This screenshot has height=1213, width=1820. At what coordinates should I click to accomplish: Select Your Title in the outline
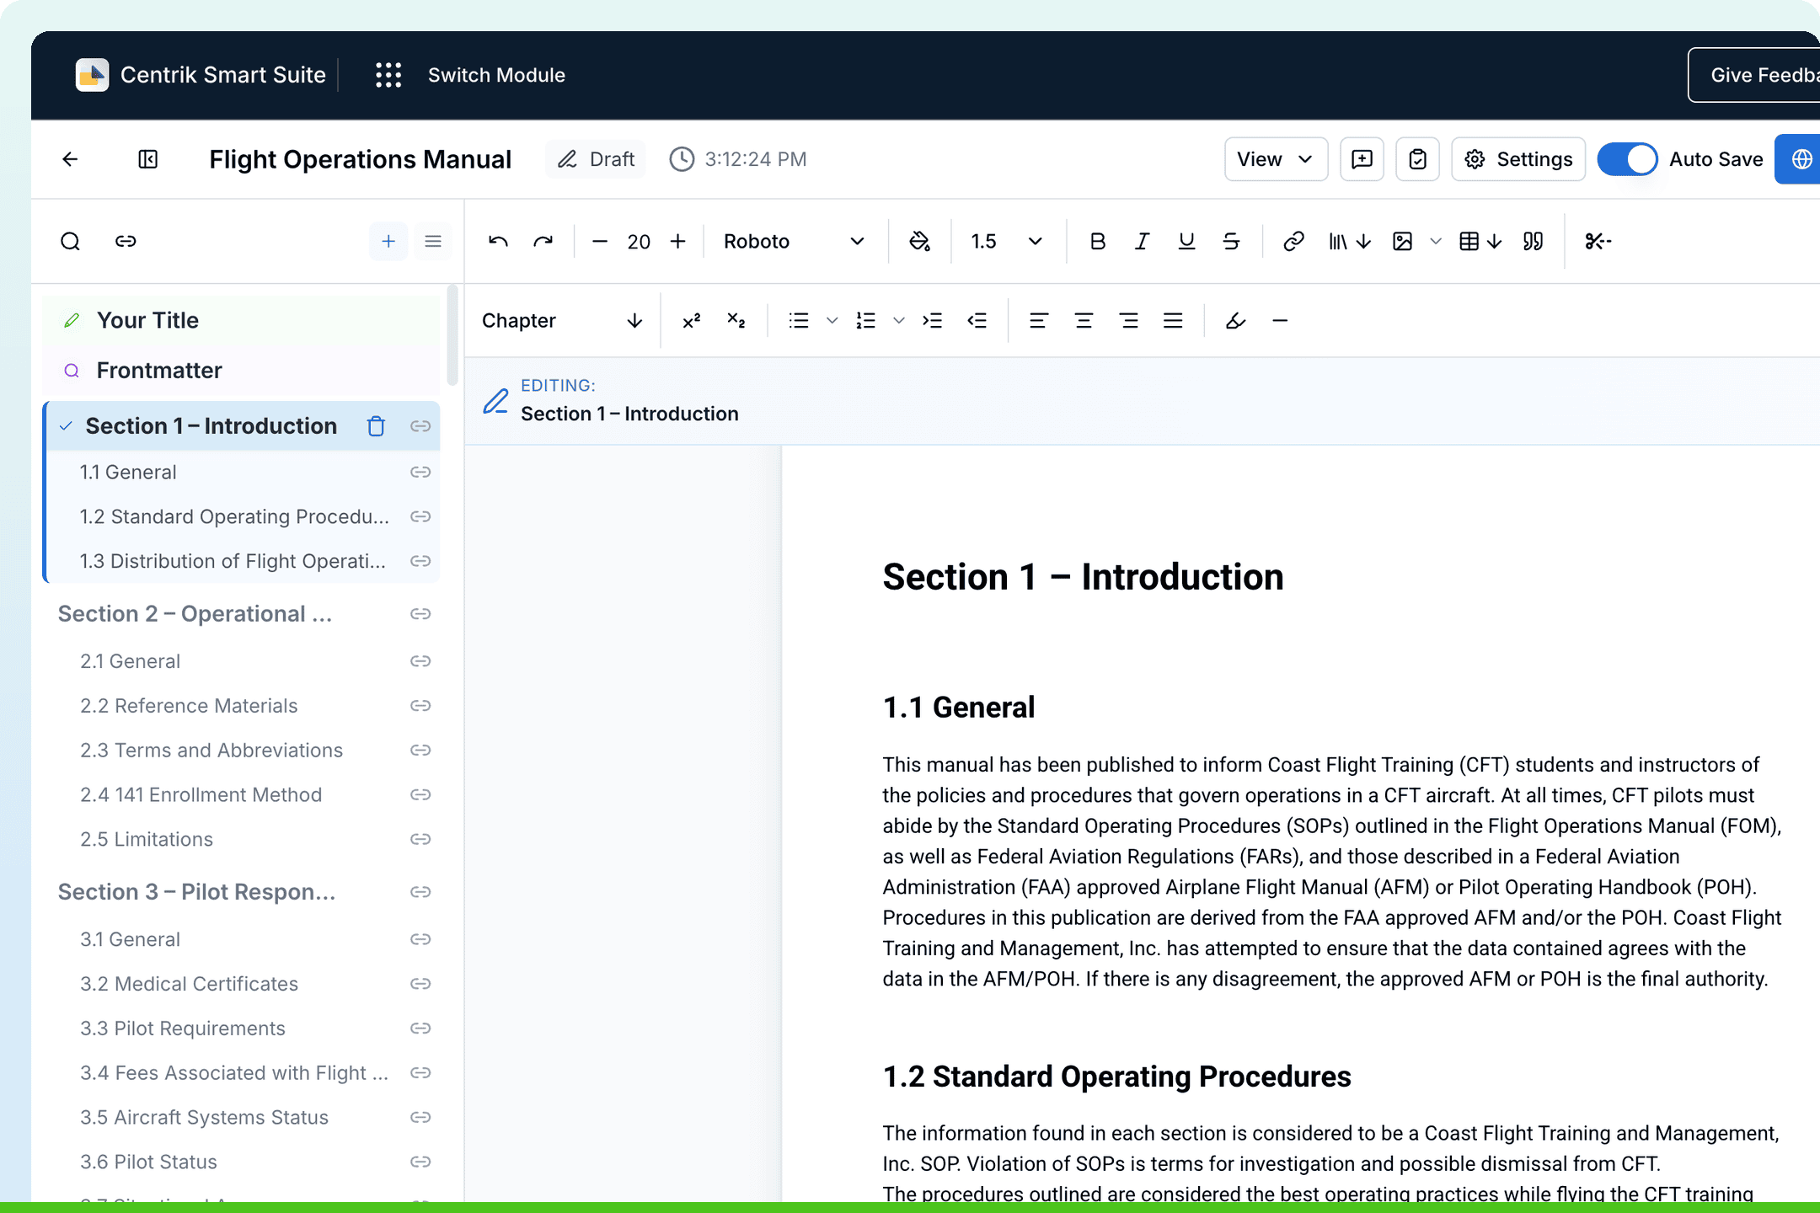click(241, 320)
